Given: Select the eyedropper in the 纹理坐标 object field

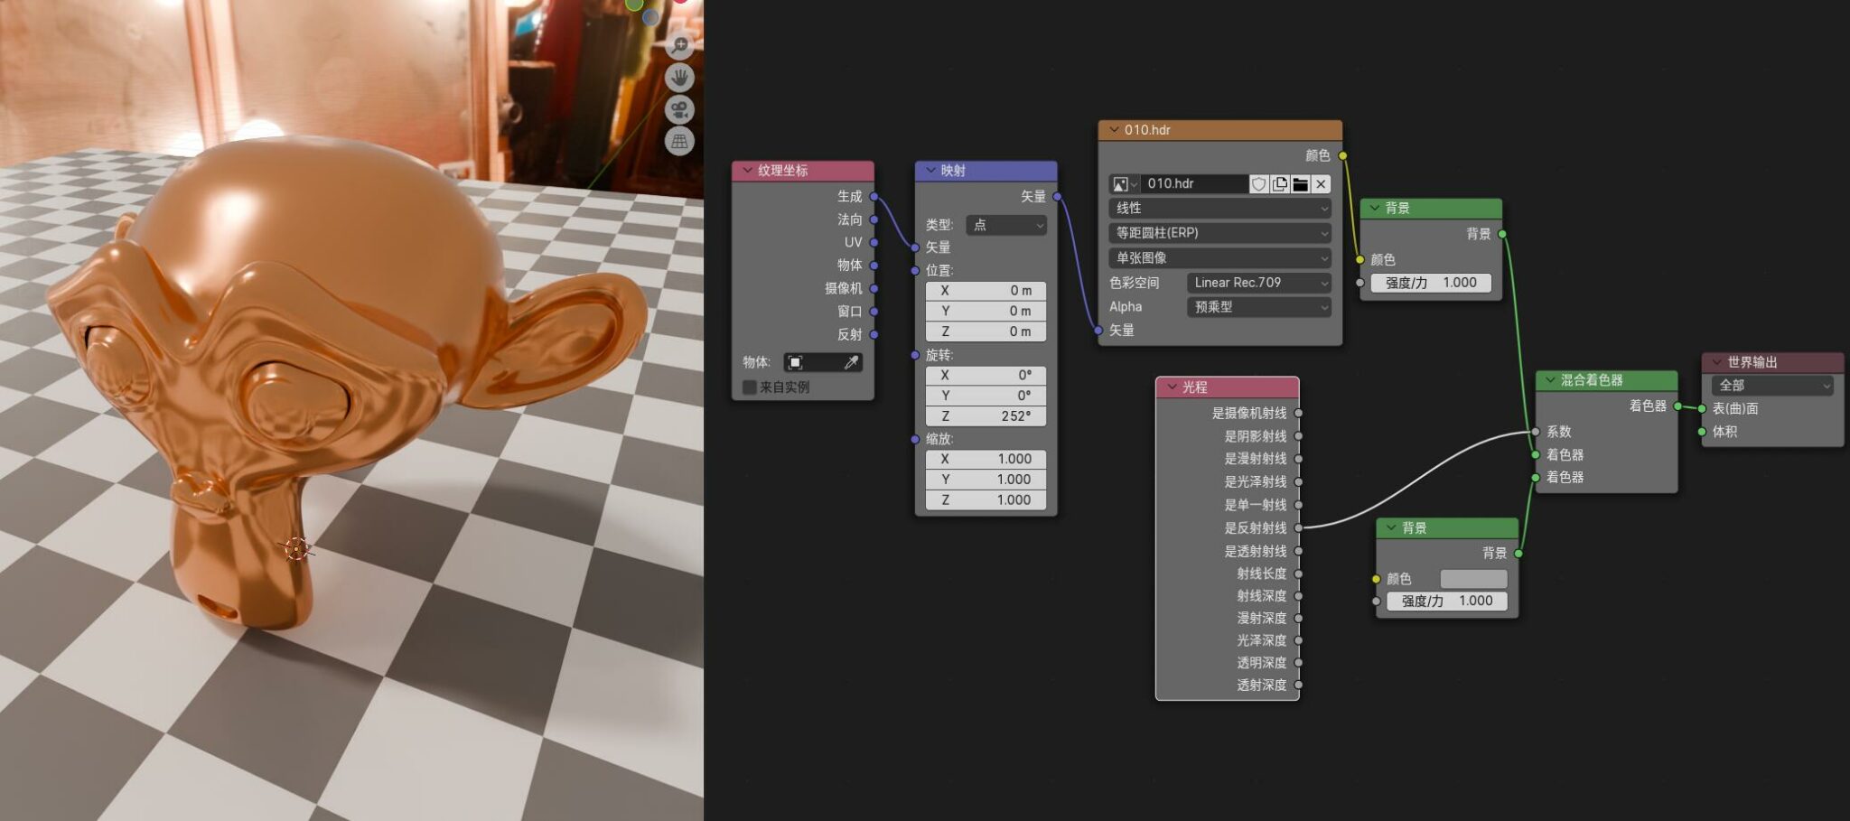Looking at the screenshot, I should pos(853,362).
